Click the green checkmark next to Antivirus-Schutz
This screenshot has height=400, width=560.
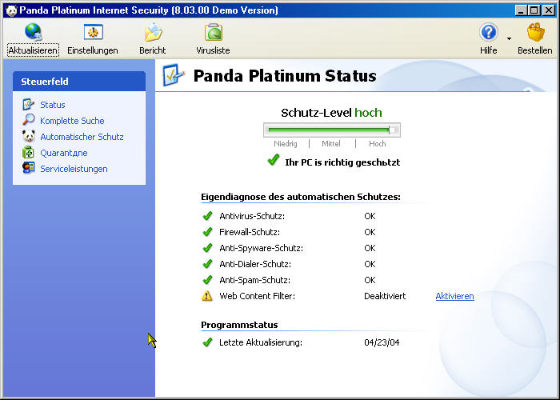(x=207, y=216)
